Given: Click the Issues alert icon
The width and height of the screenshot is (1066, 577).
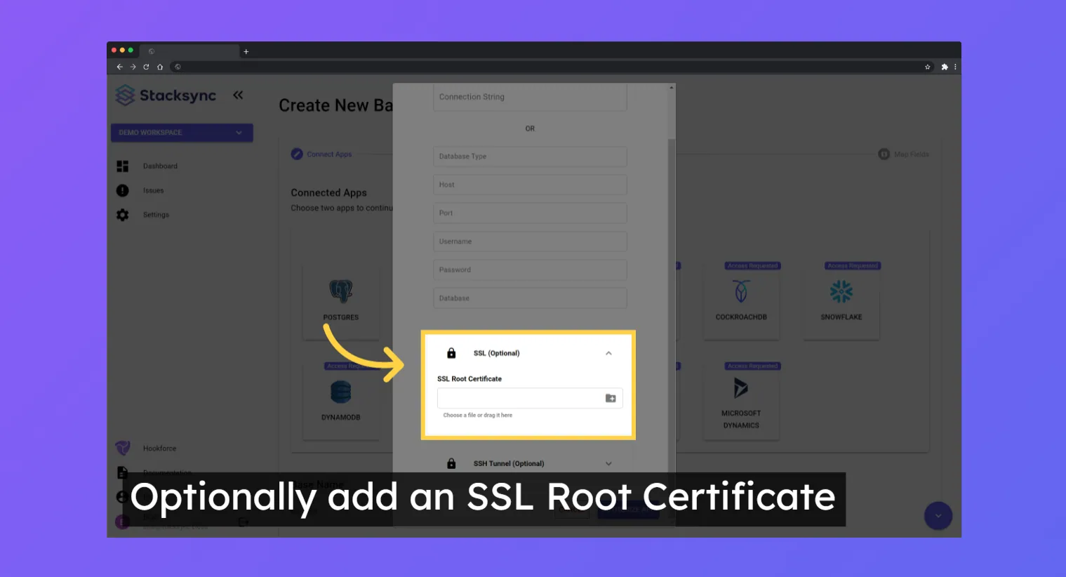Looking at the screenshot, I should 122,190.
